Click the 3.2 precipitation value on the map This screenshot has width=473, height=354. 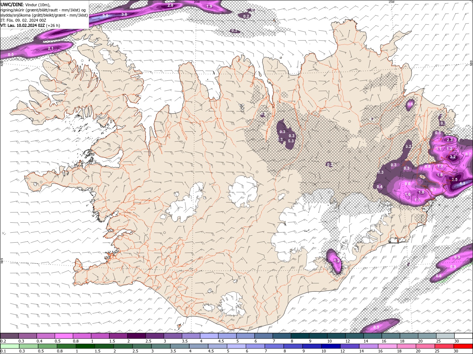pos(453,157)
